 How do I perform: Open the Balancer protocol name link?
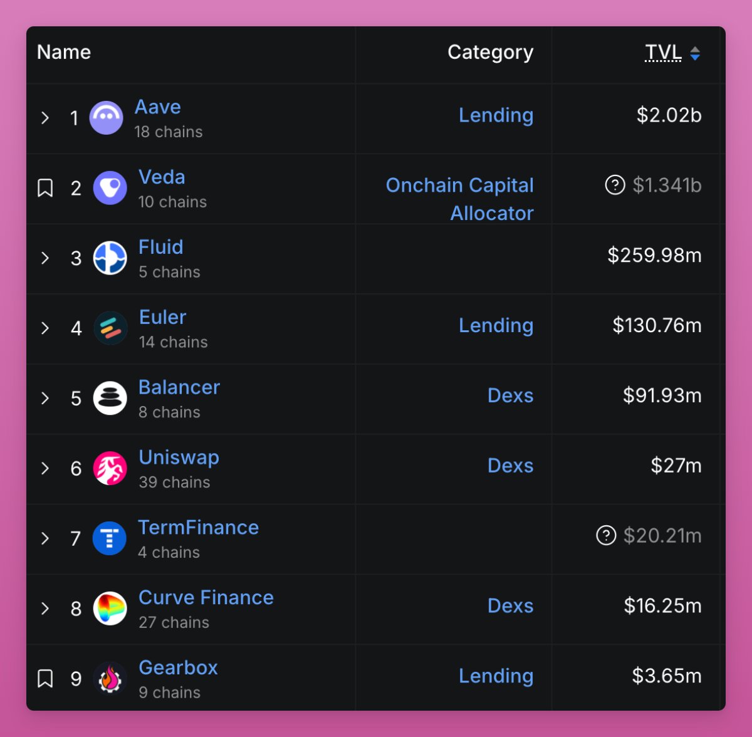click(179, 387)
